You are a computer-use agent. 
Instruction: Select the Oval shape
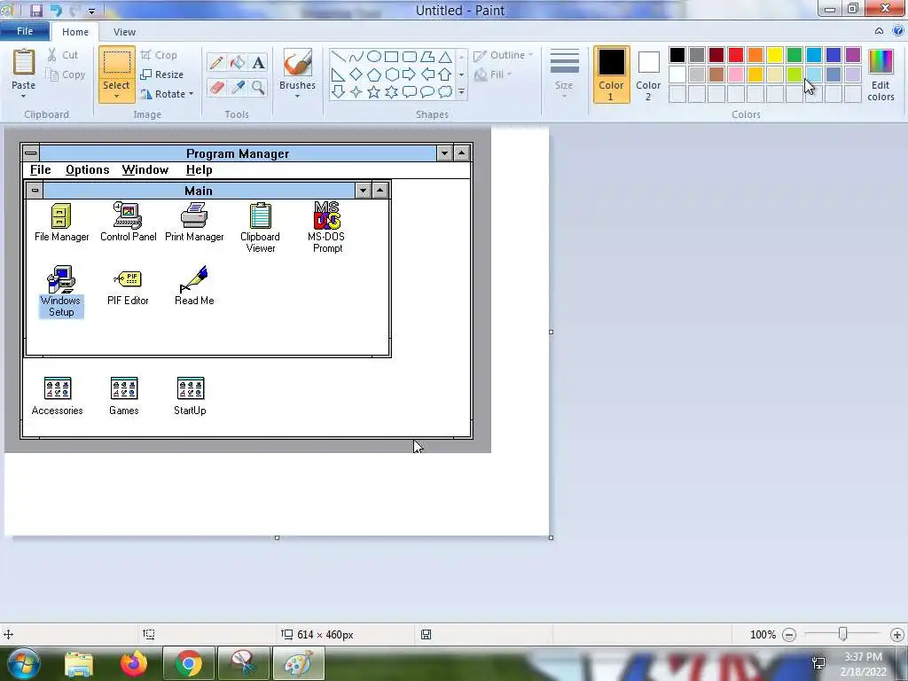(374, 57)
